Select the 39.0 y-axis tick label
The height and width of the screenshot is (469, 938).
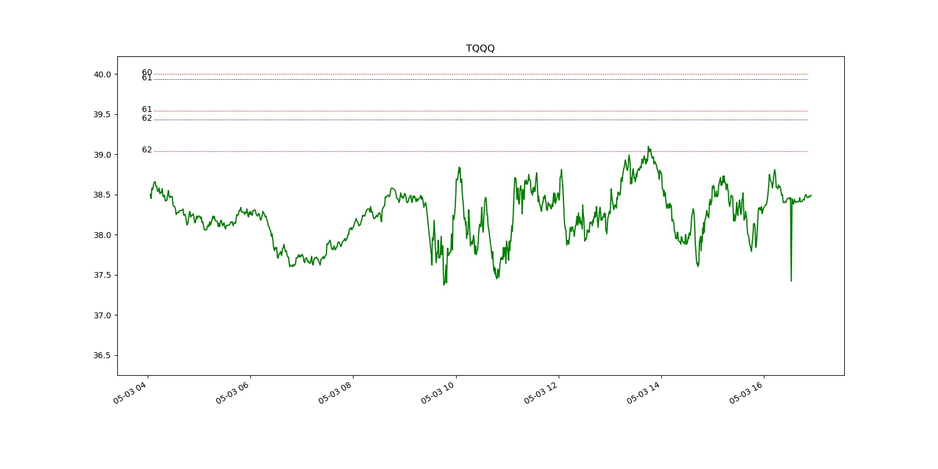pos(102,155)
